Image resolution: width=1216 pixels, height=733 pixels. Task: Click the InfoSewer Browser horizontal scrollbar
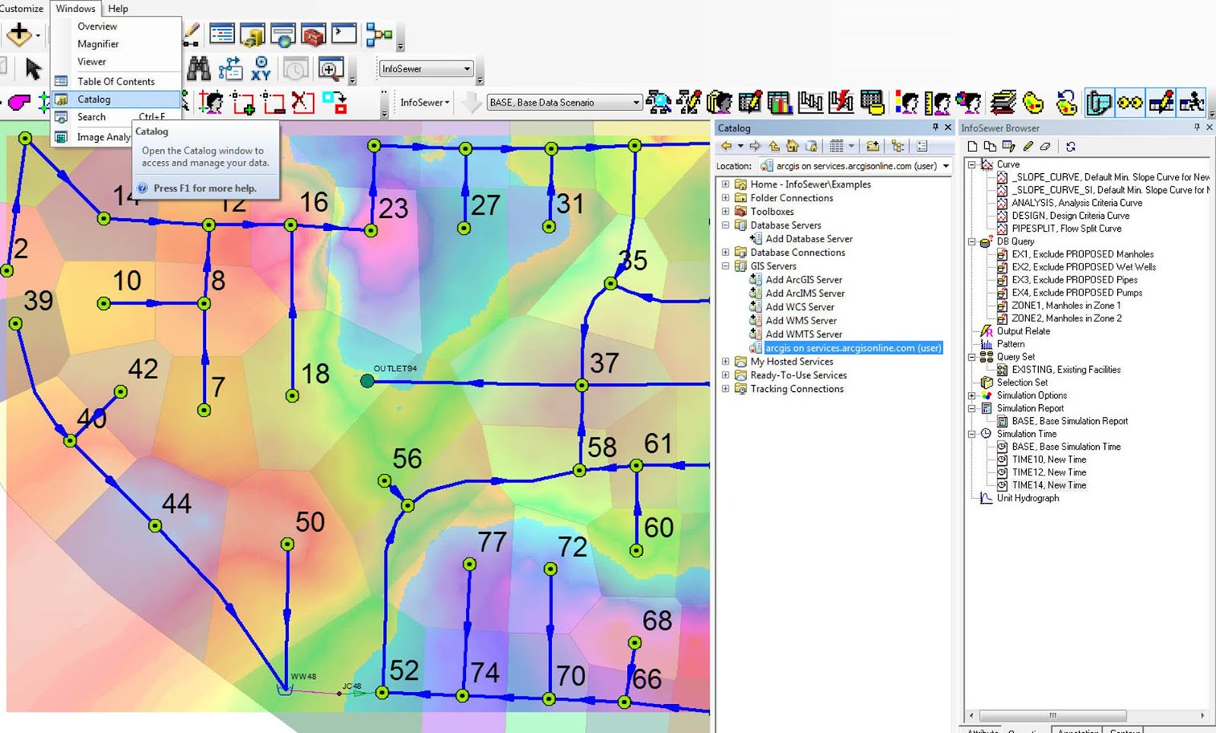[1053, 716]
